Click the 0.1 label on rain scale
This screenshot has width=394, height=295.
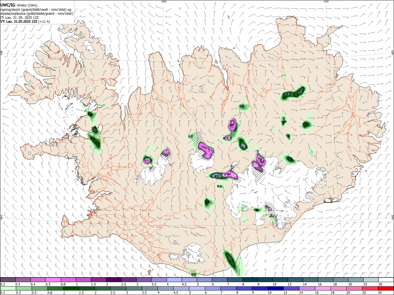[2, 293]
